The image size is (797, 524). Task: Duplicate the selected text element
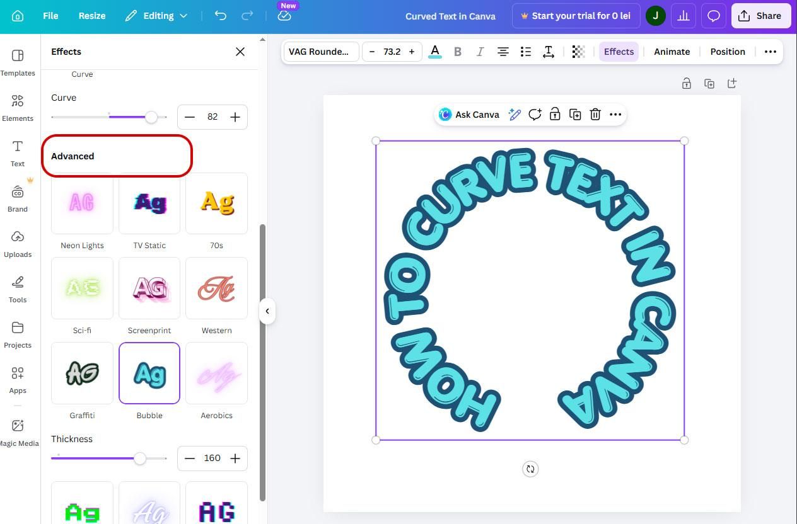575,115
